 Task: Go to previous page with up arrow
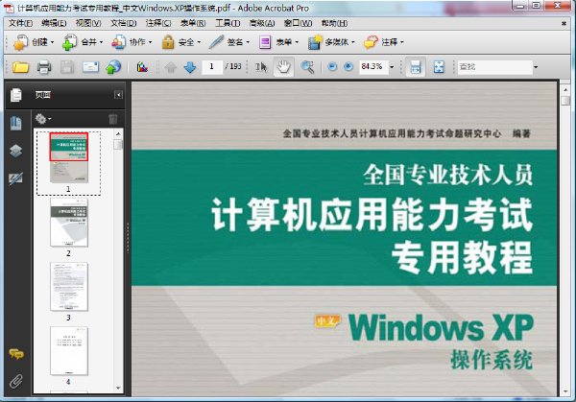pyautogui.click(x=171, y=67)
